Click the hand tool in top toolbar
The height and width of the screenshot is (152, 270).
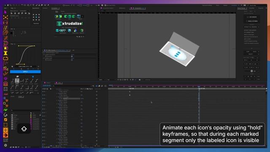point(8,5)
